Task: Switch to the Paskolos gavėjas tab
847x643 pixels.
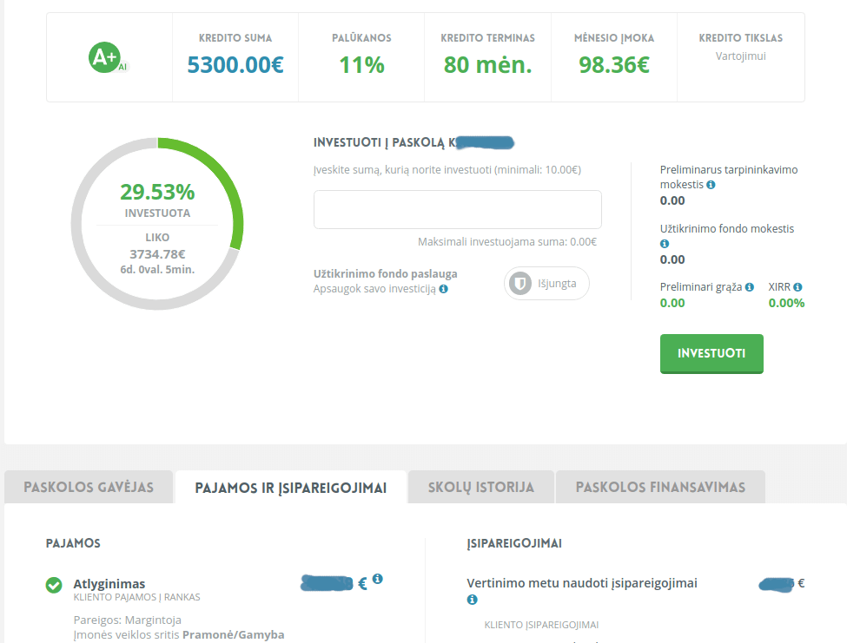Action: click(88, 487)
